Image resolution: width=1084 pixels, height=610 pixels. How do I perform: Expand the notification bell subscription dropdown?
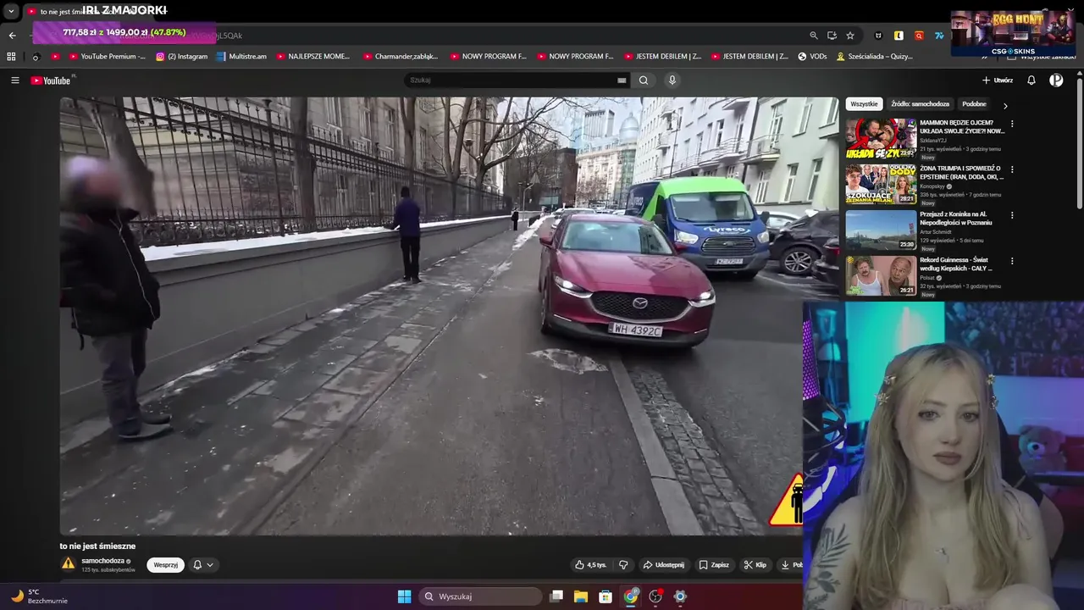coord(203,565)
